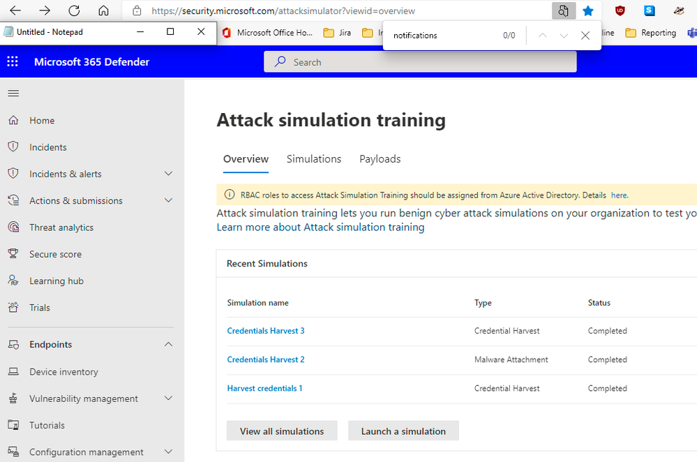Go to previous find result arrow
Viewport: 697px width, 462px height.
point(542,35)
